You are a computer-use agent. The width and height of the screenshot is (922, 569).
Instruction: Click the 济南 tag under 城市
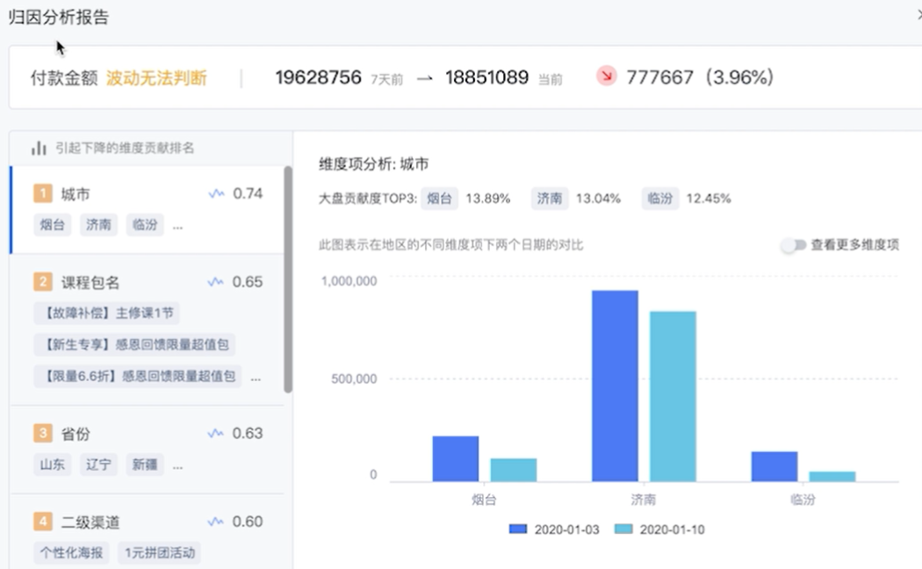click(x=98, y=225)
